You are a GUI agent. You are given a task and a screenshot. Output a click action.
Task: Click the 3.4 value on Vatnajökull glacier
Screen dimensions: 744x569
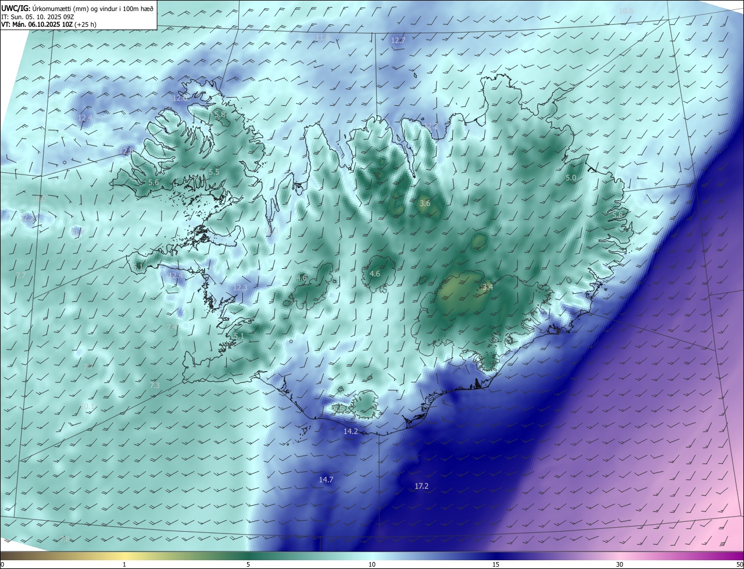pyautogui.click(x=488, y=287)
